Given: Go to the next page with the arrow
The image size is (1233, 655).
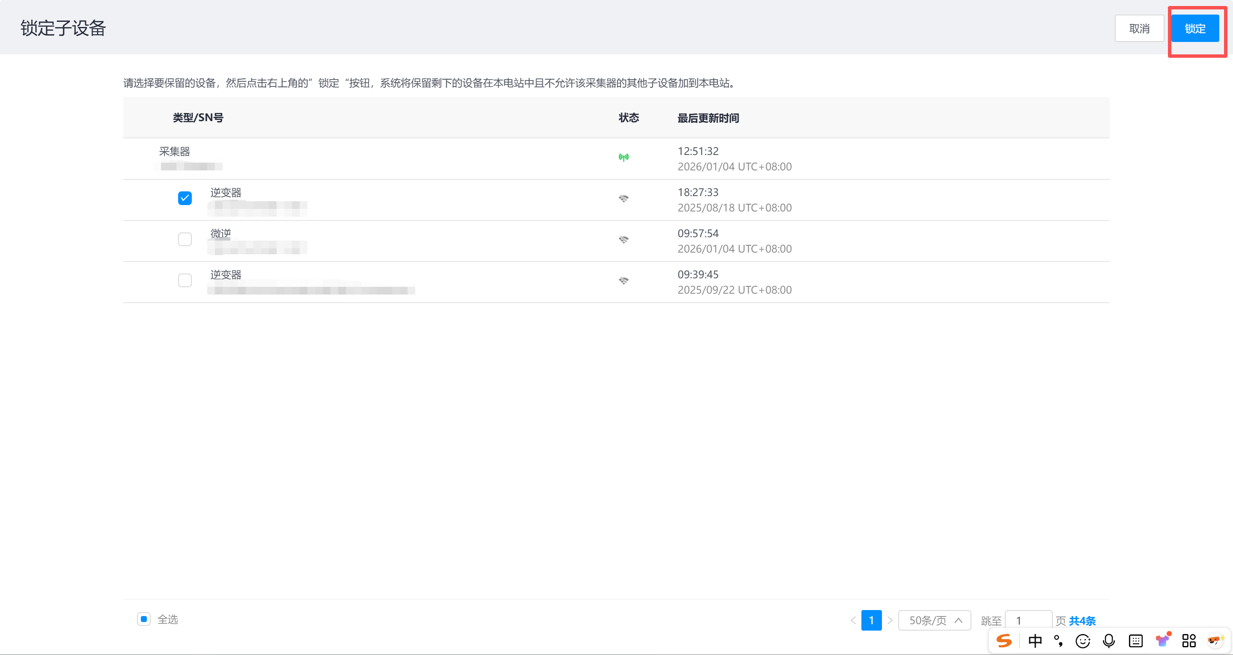Looking at the screenshot, I should (890, 620).
